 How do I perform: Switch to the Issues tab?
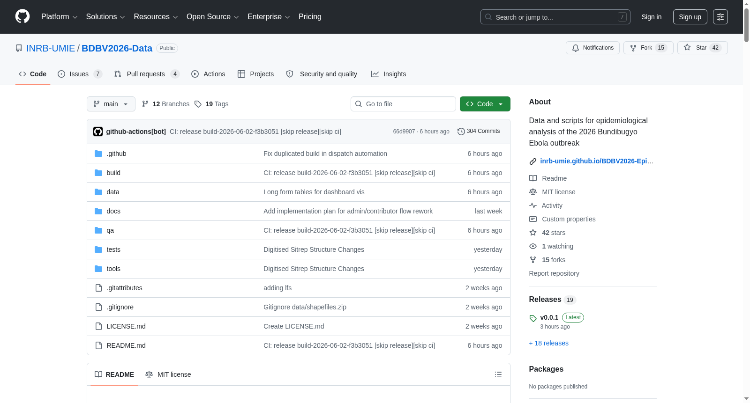(x=80, y=74)
